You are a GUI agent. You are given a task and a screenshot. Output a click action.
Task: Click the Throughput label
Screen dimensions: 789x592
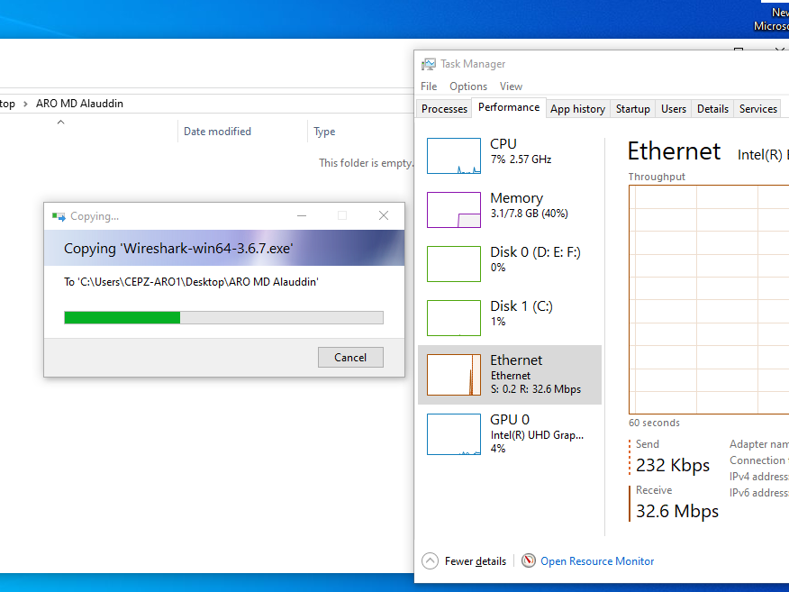point(657,177)
